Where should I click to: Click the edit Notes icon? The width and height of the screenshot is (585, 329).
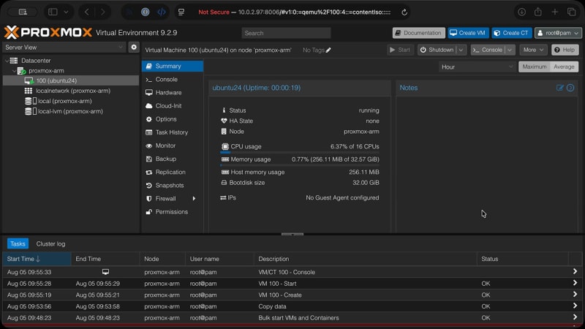point(559,88)
